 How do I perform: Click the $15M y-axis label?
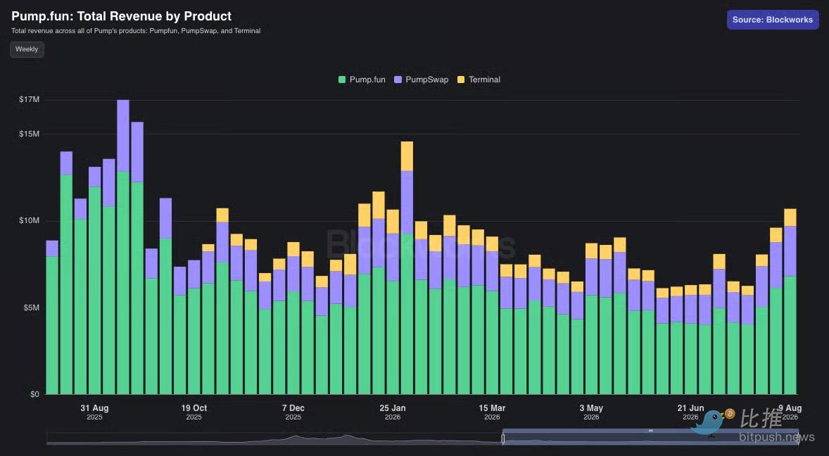pos(29,134)
